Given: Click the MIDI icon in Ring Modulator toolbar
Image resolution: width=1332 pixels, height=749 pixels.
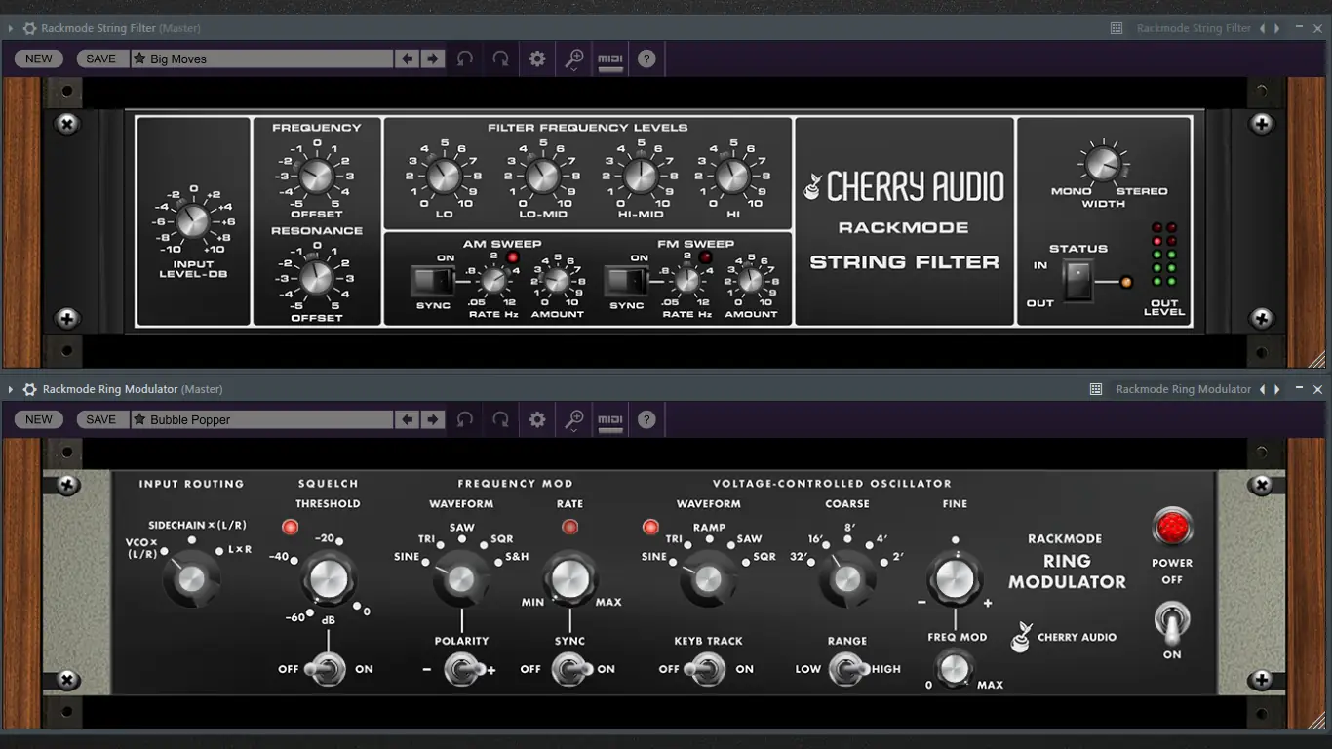Looking at the screenshot, I should click(x=610, y=420).
